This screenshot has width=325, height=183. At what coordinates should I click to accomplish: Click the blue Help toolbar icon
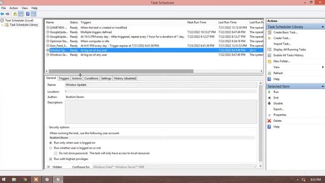click(28, 14)
